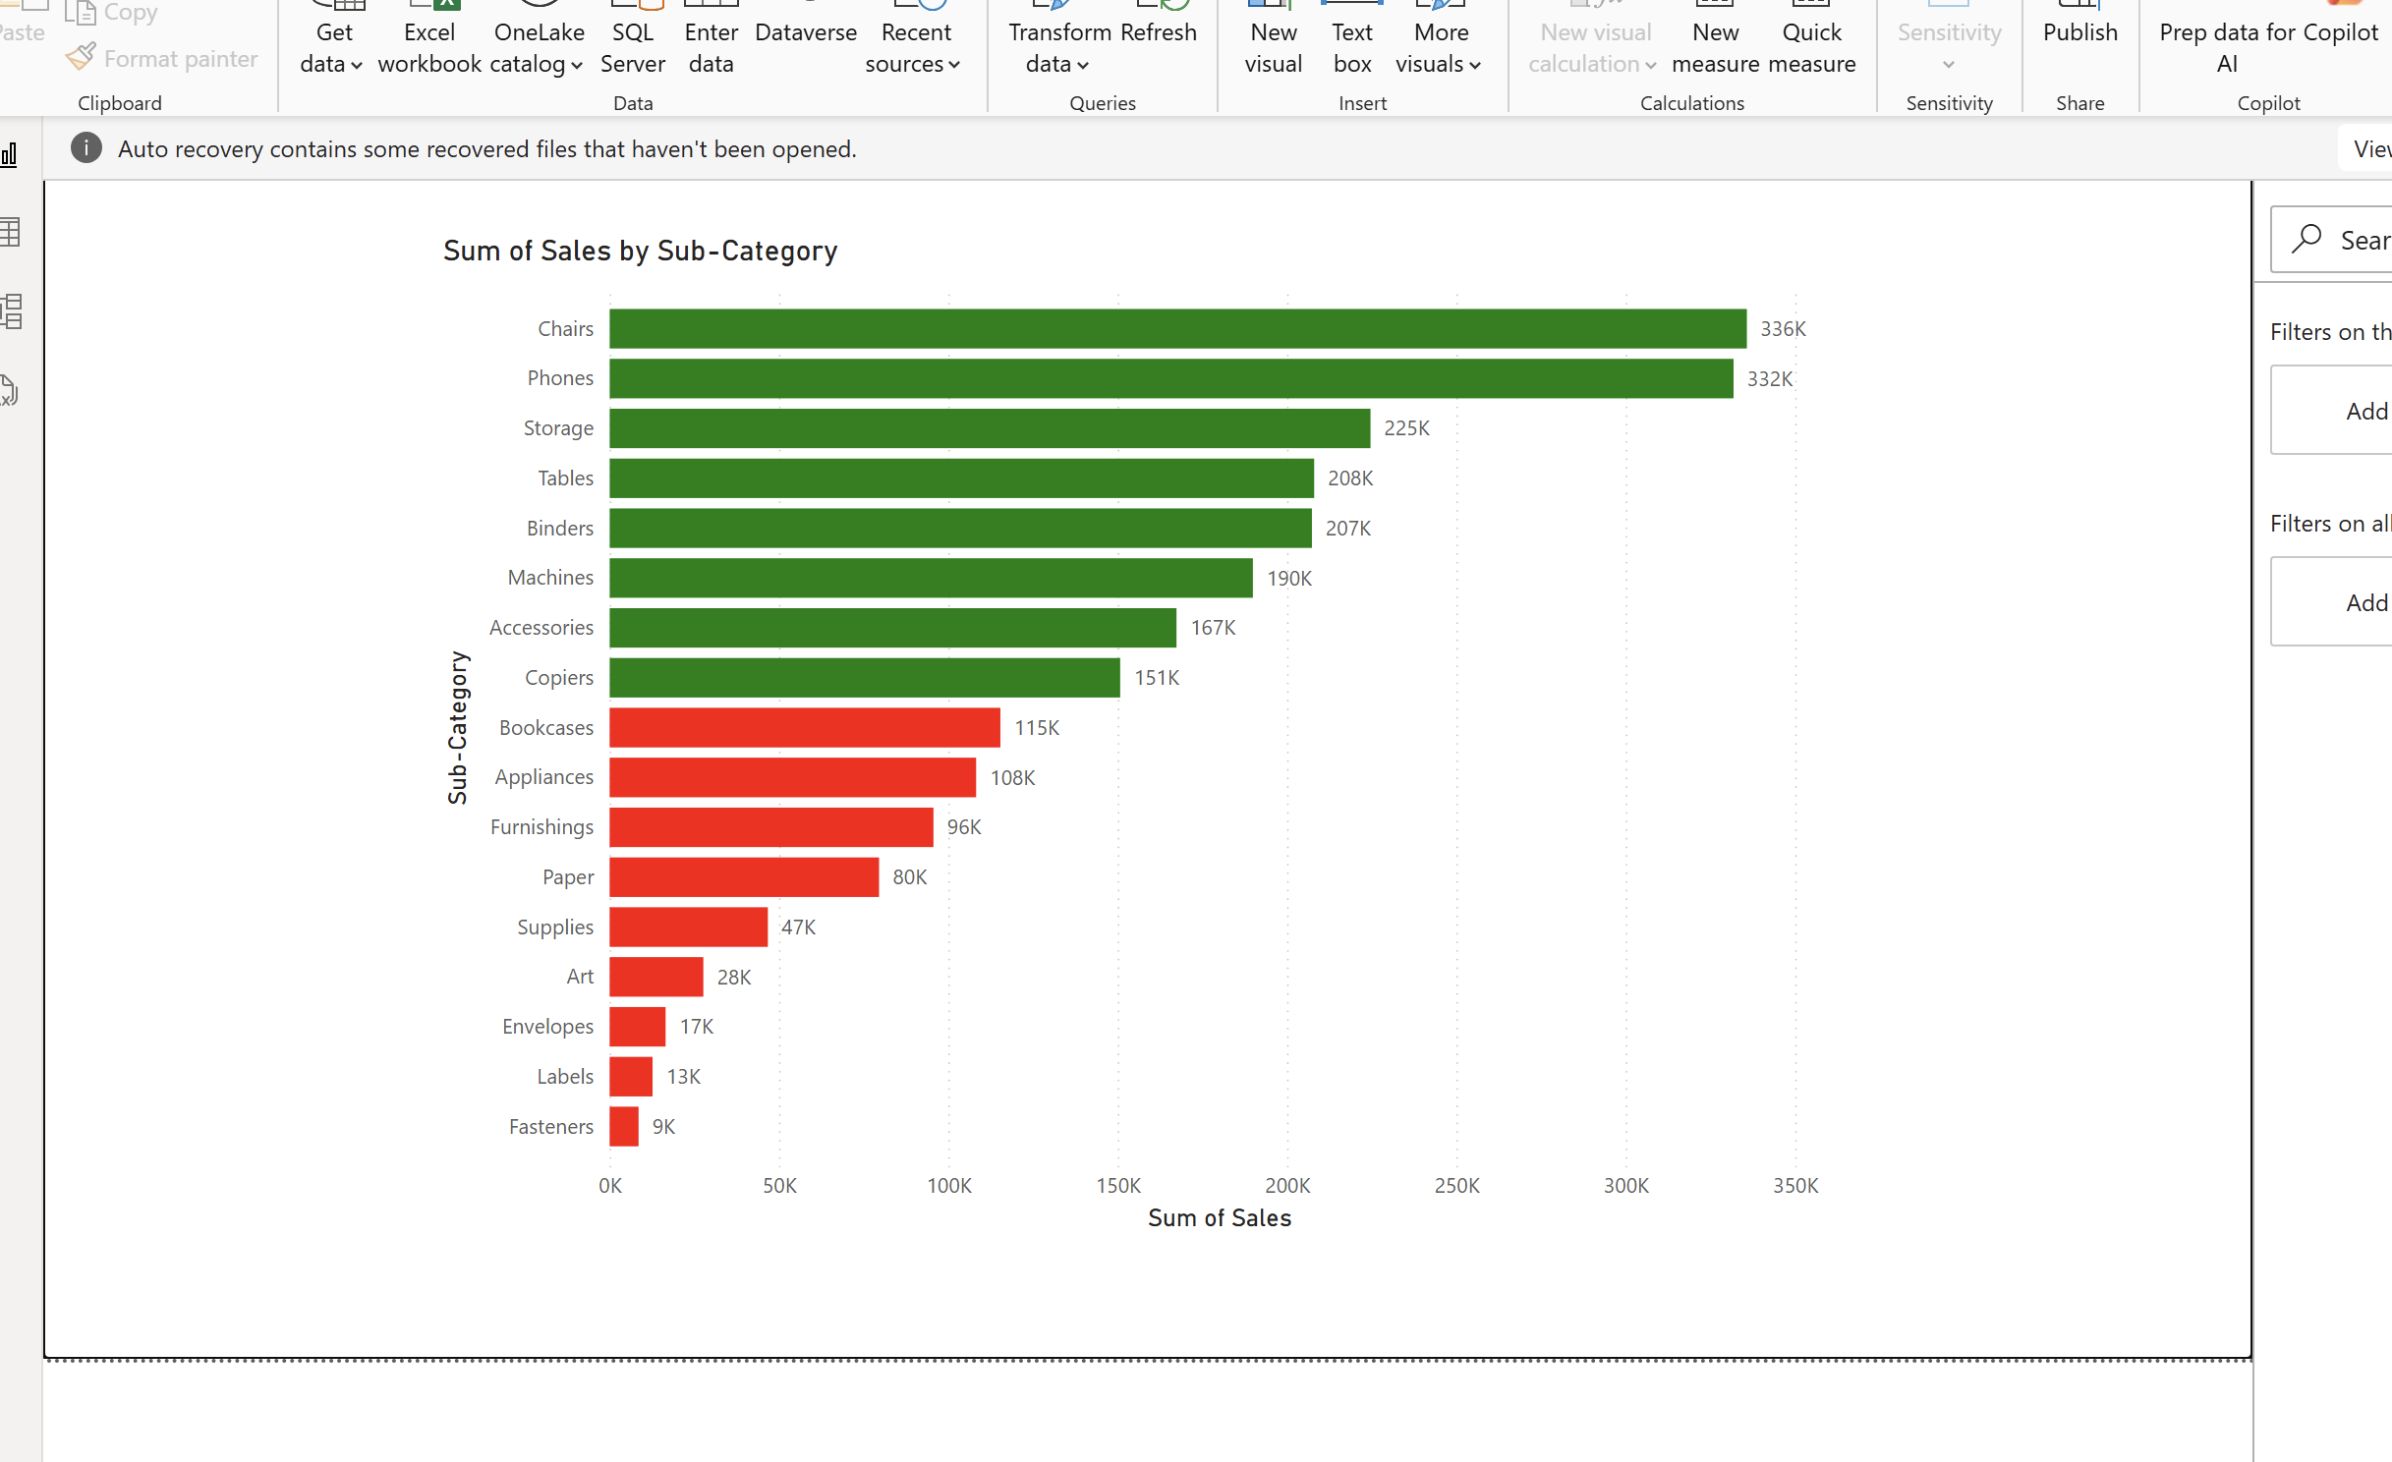Click Quick measure in ribbon
The height and width of the screenshot is (1462, 2392).
tap(1811, 47)
